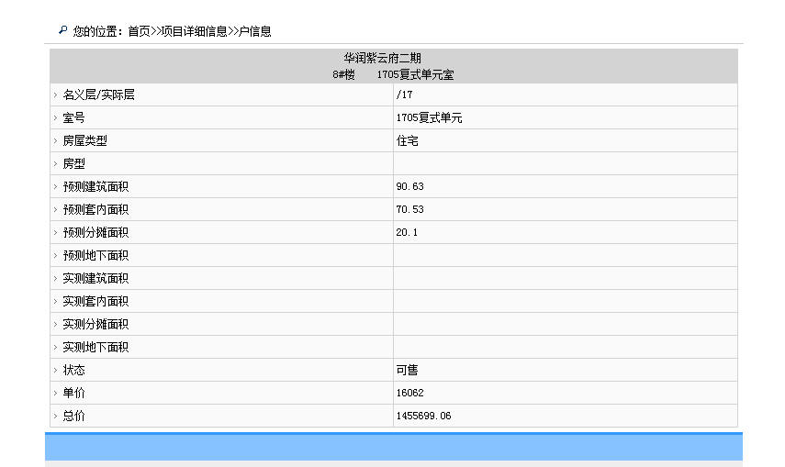
Task: Click the arrow bullet before 总价
Action: (x=56, y=417)
